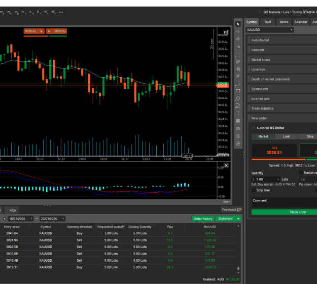Click the Sell 3026.85 button in New order
Screen dimensions: 317x284
tap(274, 151)
